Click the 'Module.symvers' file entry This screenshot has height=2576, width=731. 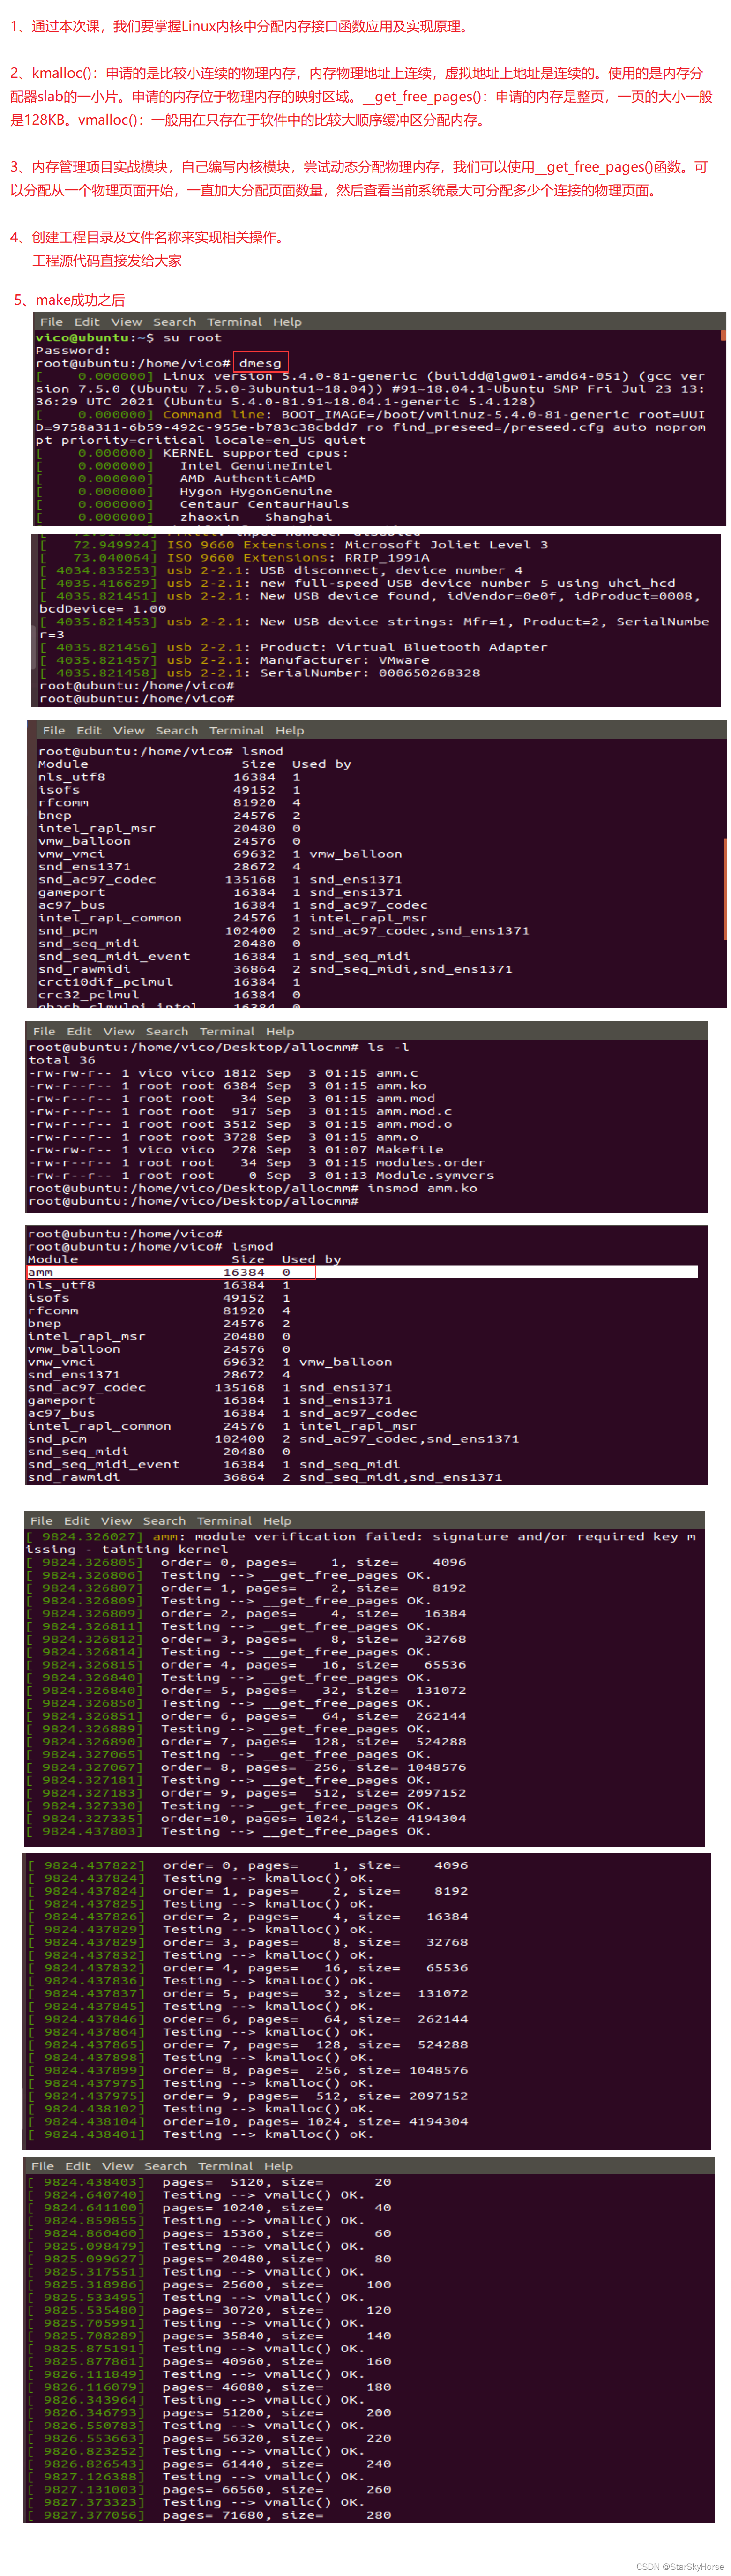click(435, 1176)
